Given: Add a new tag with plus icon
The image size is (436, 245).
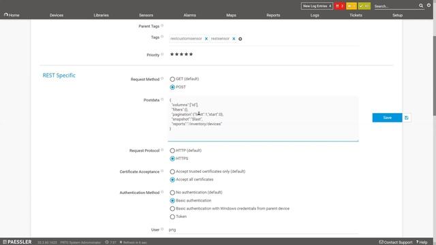Looking at the screenshot, I should click(x=240, y=39).
